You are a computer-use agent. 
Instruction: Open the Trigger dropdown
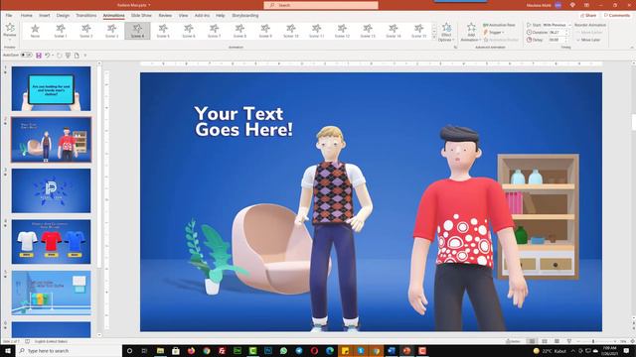pos(494,33)
